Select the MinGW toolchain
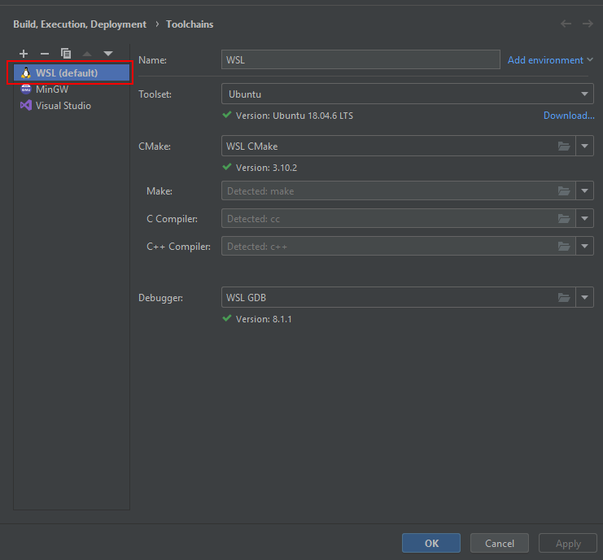The width and height of the screenshot is (603, 560). [51, 90]
